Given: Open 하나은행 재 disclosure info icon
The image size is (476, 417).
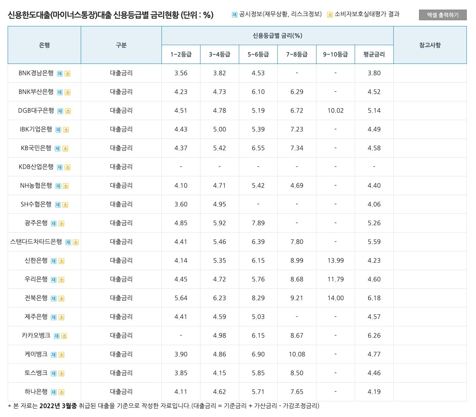Looking at the screenshot, I should pyautogui.click(x=54, y=393).
